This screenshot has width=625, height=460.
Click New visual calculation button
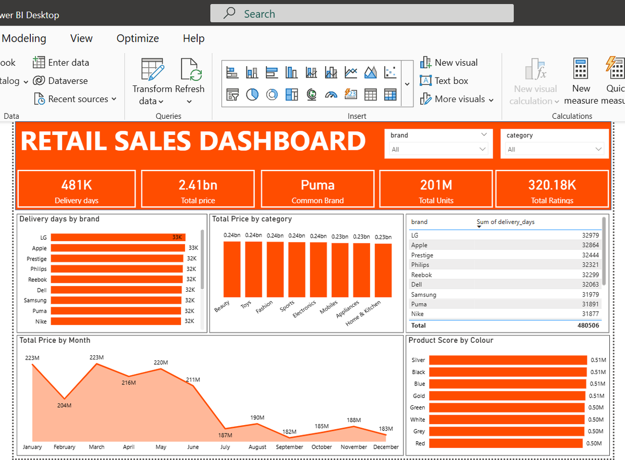[534, 82]
